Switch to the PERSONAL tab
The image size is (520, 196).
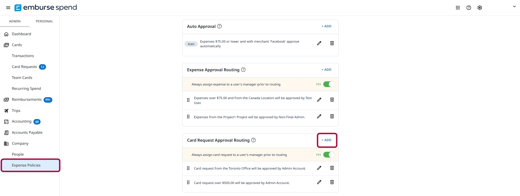click(x=44, y=21)
